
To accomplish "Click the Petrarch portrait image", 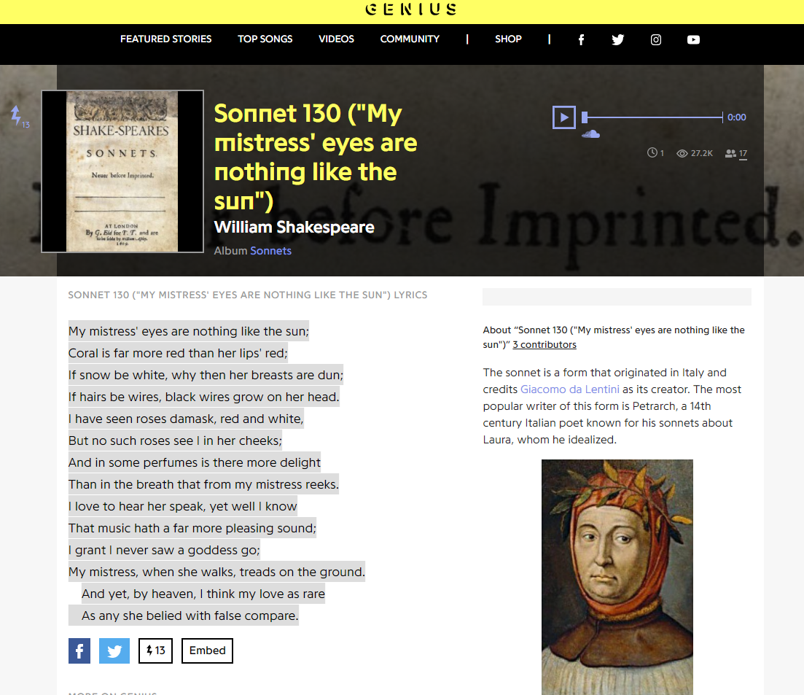I will click(x=617, y=577).
